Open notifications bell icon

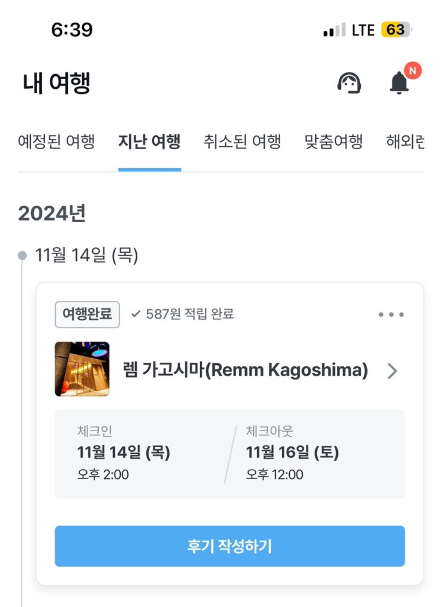coord(399,83)
